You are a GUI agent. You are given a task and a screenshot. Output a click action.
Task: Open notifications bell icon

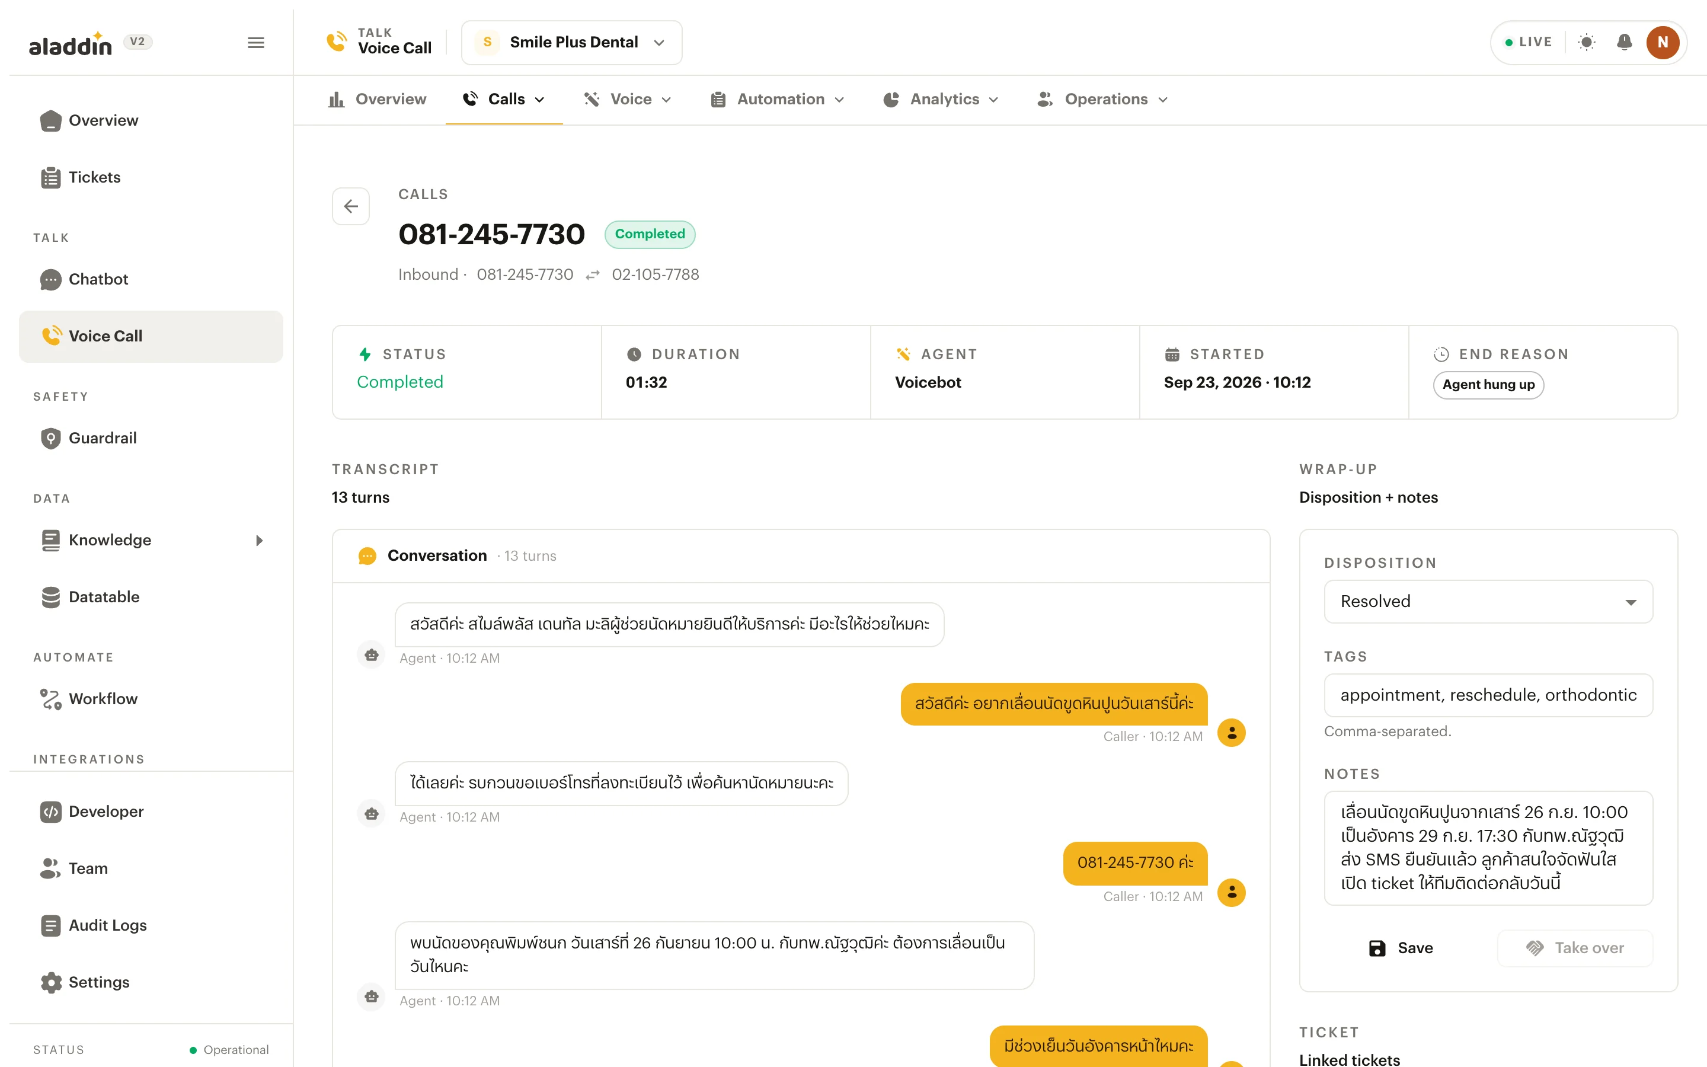point(1625,42)
